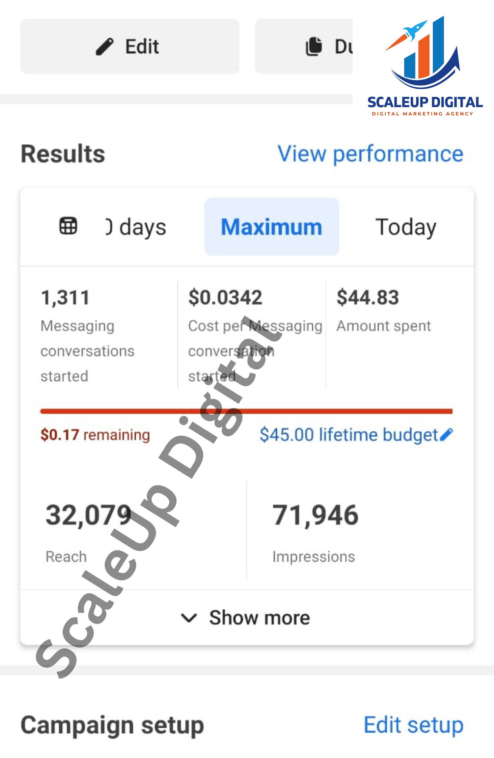This screenshot has width=494, height=758.
Task: Click pencil icon beside lifetime budget
Action: tap(447, 435)
